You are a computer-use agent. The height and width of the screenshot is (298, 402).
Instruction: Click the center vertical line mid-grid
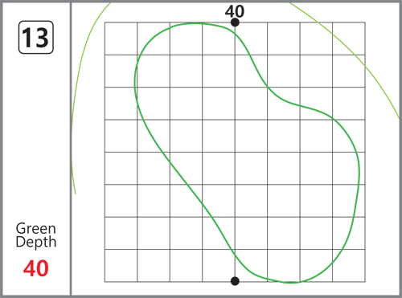[x=235, y=152]
